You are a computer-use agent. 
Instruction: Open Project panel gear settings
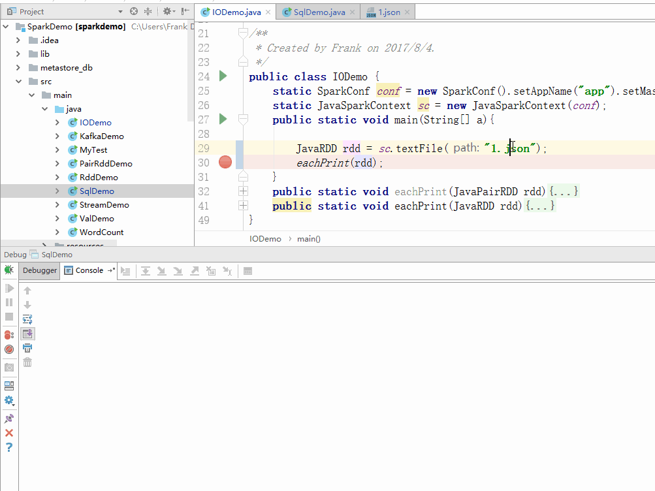click(167, 11)
